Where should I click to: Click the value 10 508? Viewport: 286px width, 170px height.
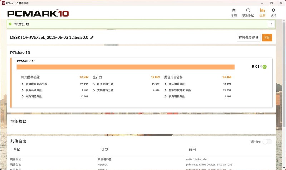point(84,96)
